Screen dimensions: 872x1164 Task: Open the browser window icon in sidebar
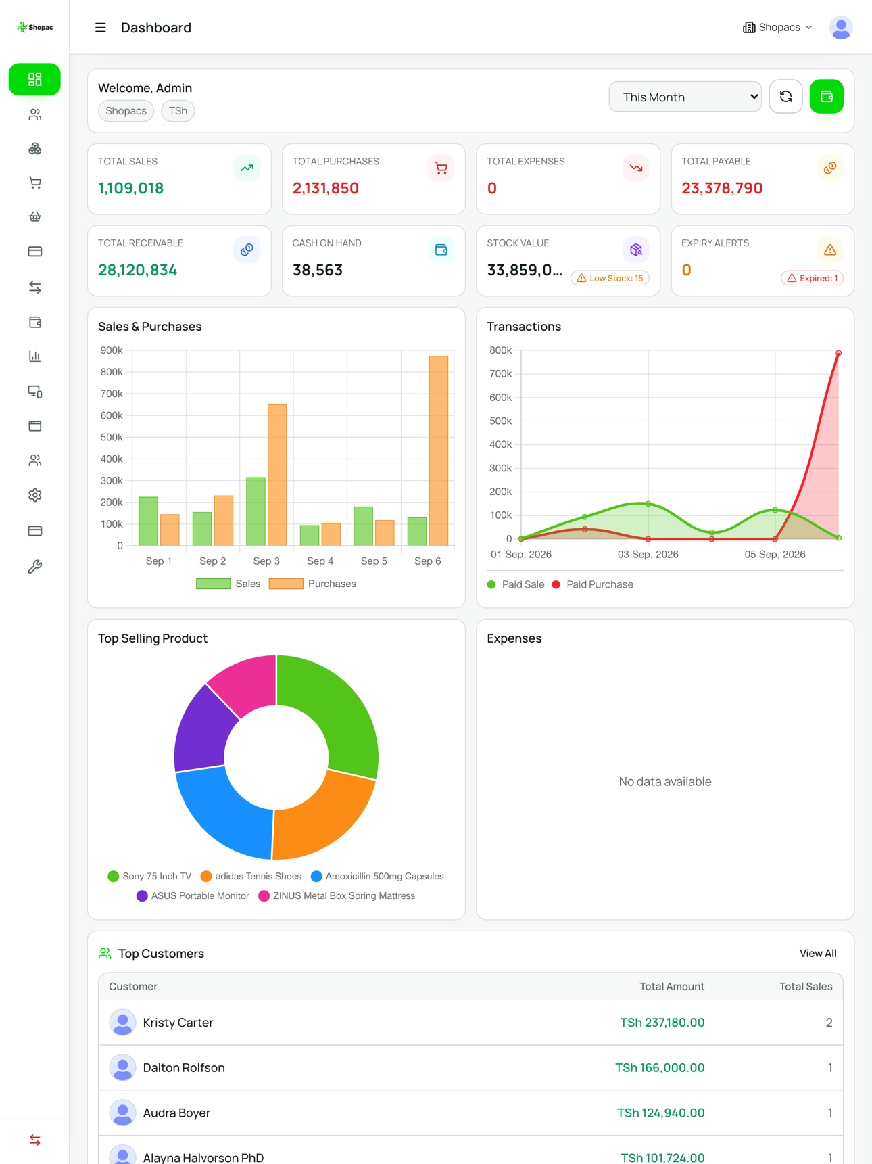pos(35,426)
